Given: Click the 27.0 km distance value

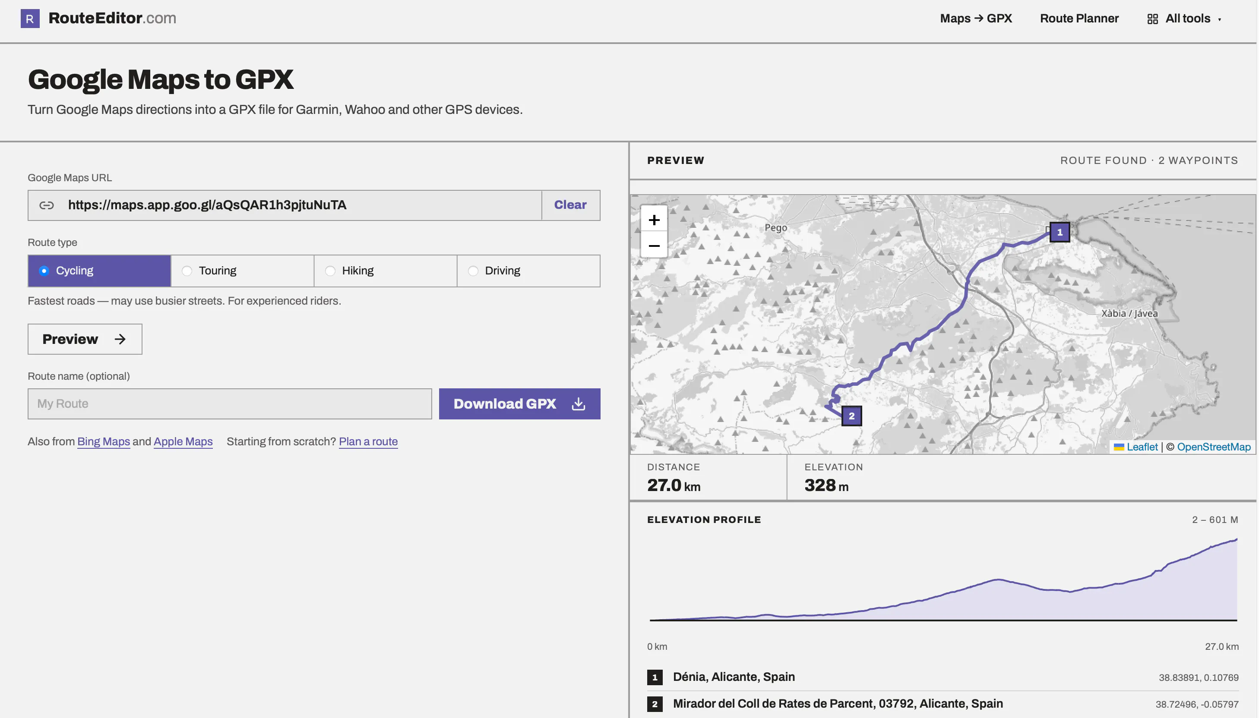Looking at the screenshot, I should click(x=674, y=486).
